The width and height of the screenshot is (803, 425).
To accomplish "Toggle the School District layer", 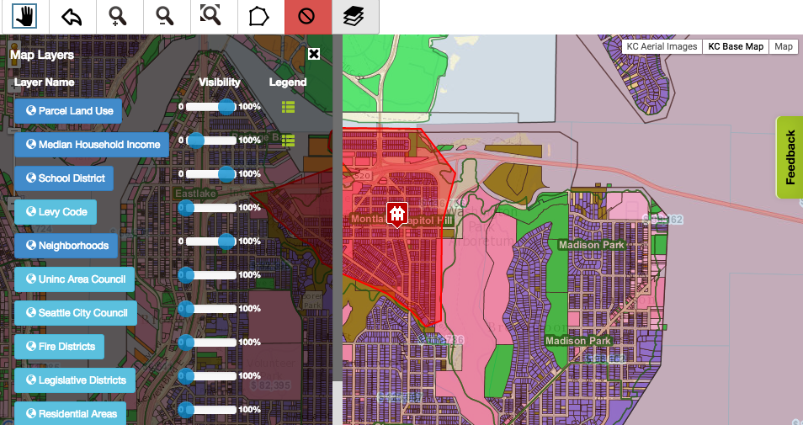I will [x=65, y=178].
